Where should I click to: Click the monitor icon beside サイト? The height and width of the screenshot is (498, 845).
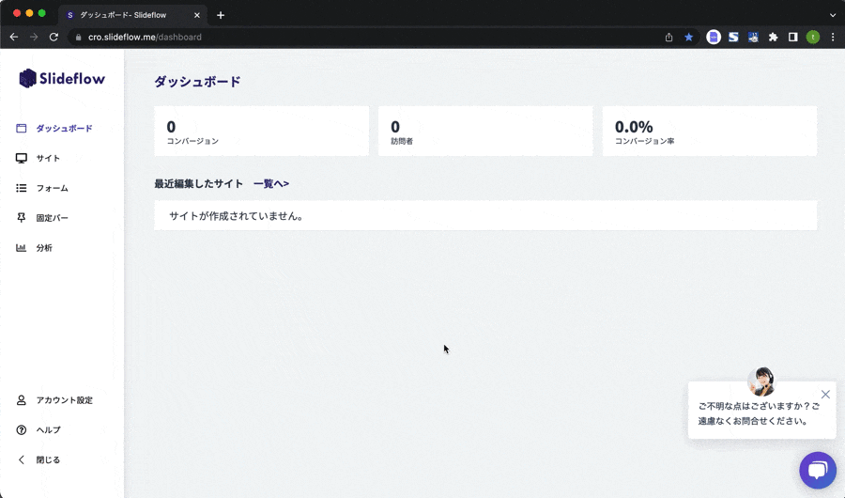tap(21, 158)
